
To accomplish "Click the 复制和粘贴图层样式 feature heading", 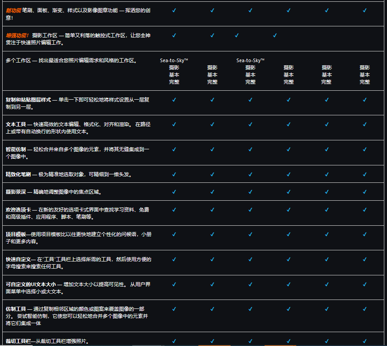I will tap(28, 99).
